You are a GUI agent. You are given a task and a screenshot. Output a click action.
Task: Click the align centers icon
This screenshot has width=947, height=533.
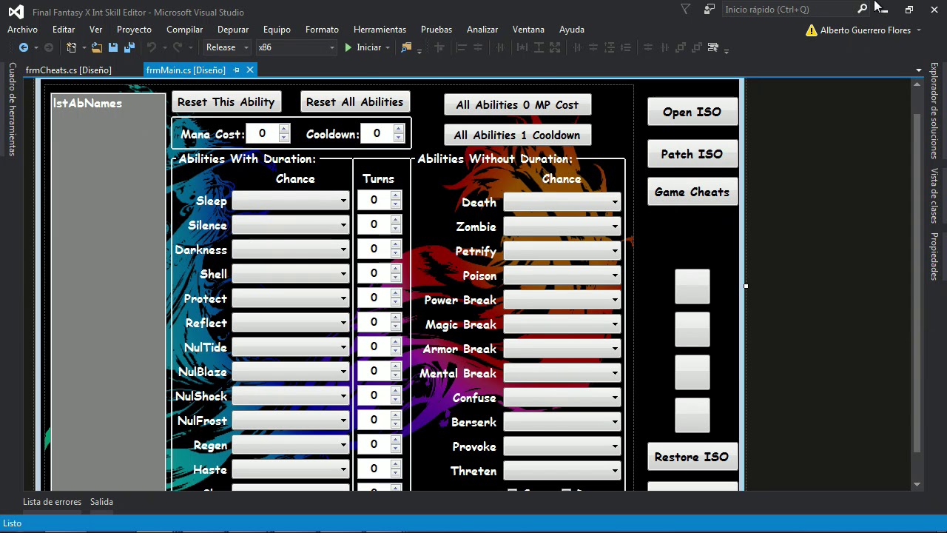click(x=477, y=47)
